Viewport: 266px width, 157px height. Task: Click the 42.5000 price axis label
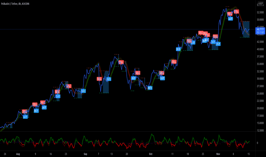260,42
